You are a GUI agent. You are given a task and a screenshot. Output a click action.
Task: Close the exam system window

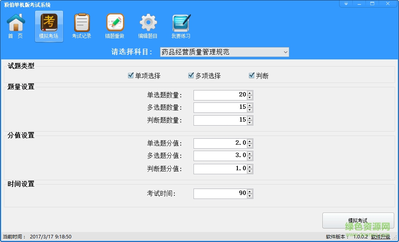point(388,4)
